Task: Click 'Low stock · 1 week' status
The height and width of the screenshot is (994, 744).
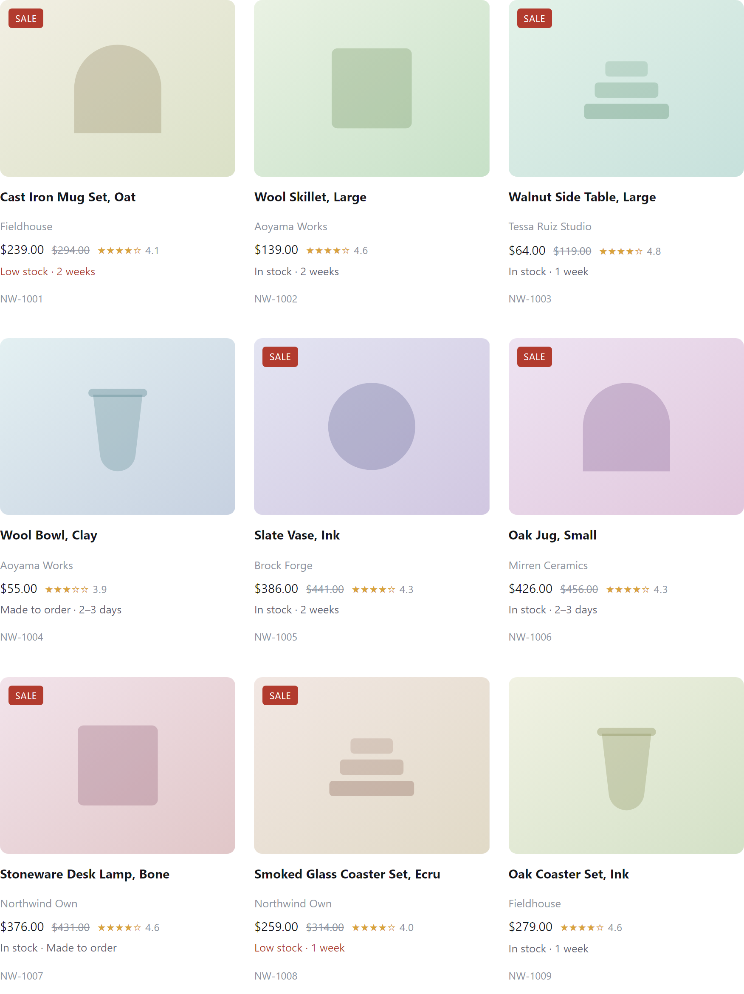Action: click(299, 948)
